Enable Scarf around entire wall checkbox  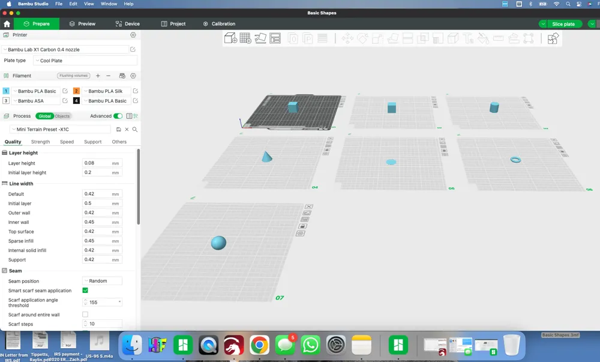(85, 315)
